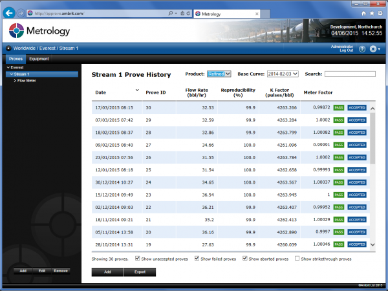
Task: Switch to the Equipment tab
Action: (x=39, y=59)
